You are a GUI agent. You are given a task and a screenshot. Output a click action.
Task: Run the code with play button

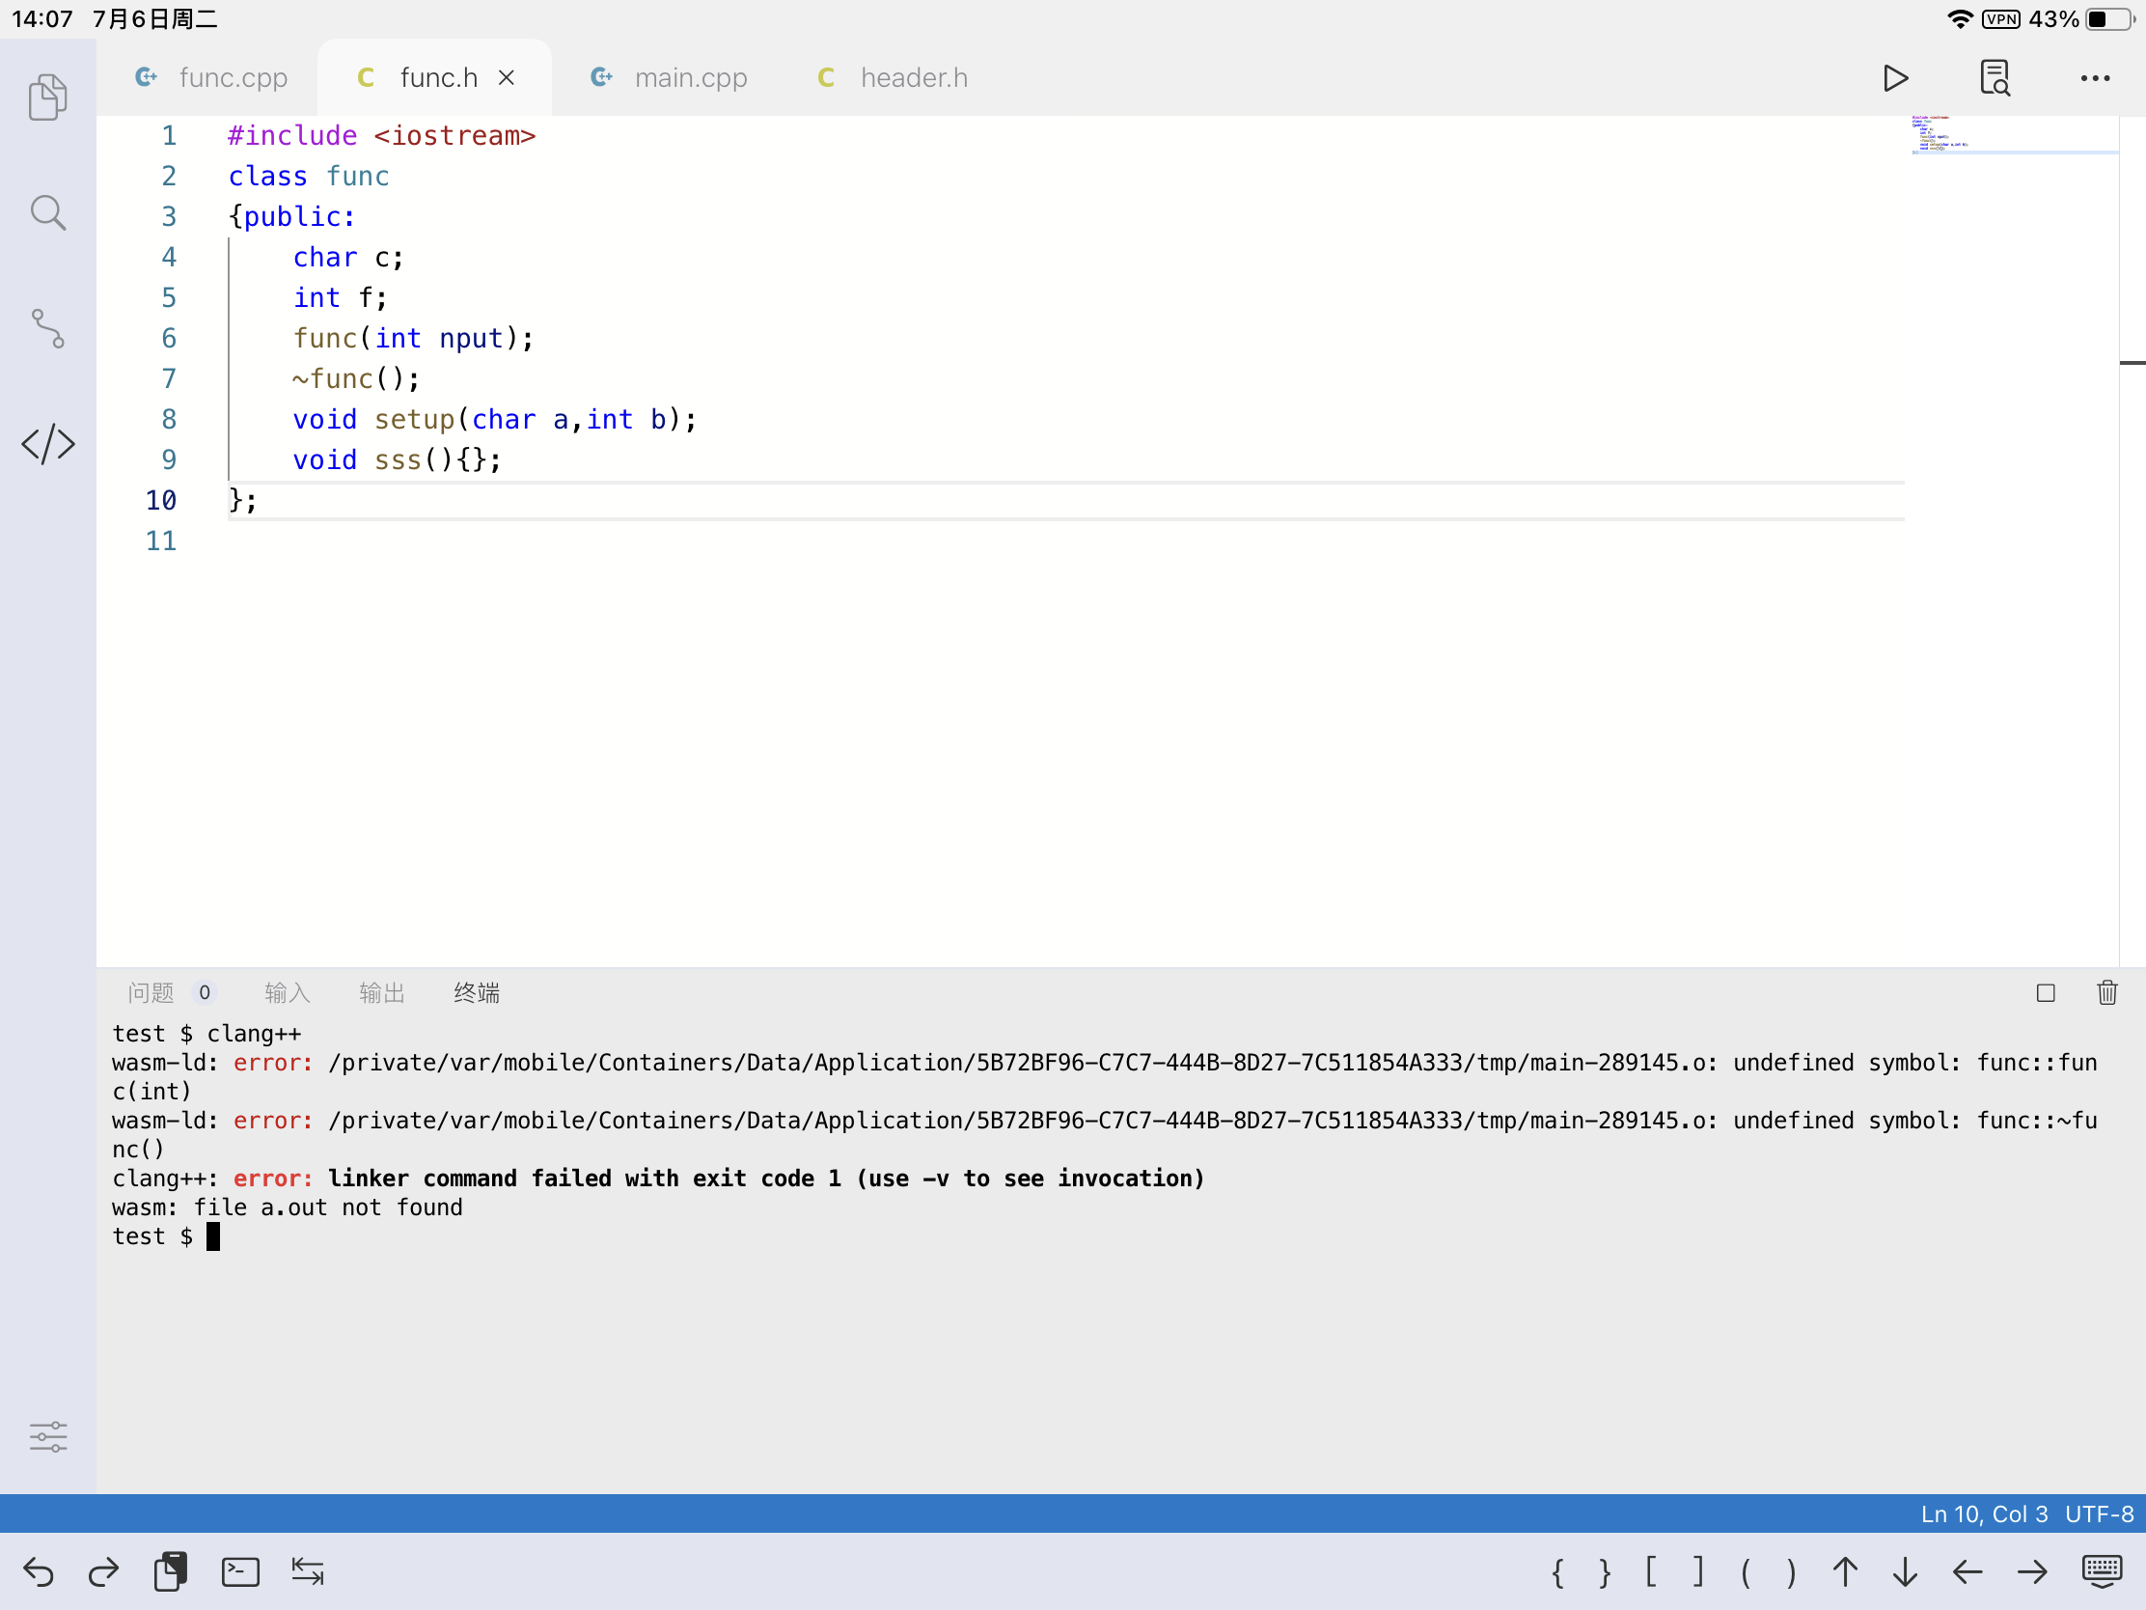click(x=1895, y=77)
